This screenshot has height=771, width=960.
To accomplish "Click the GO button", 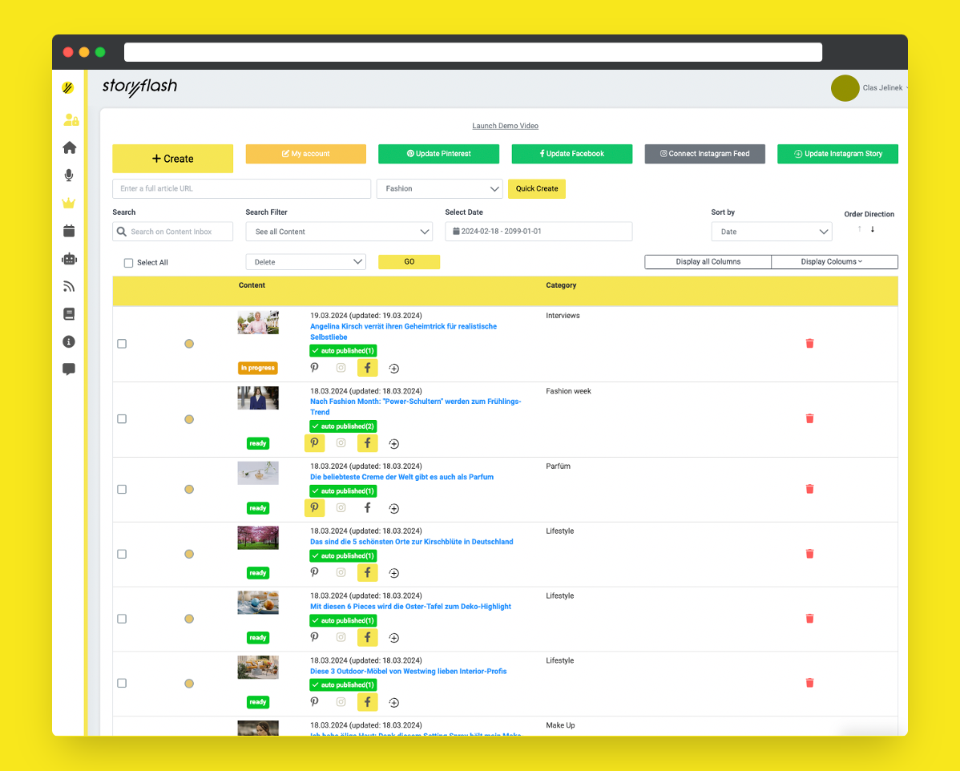I will pyautogui.click(x=409, y=262).
